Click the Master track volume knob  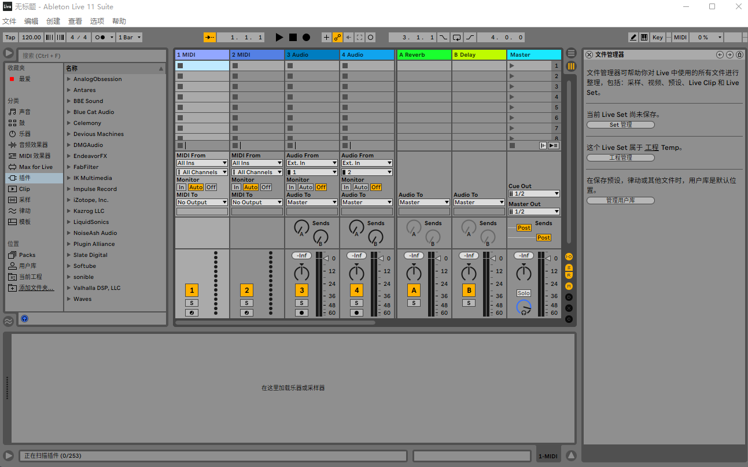(524, 272)
